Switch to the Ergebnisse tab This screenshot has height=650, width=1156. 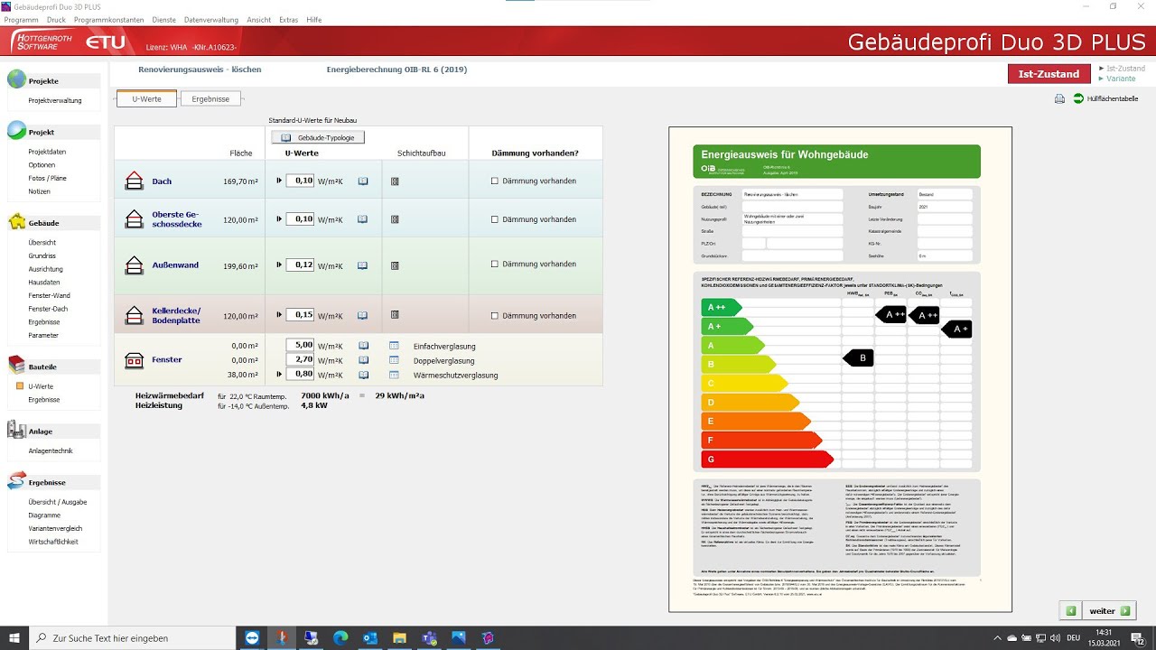[x=210, y=99]
